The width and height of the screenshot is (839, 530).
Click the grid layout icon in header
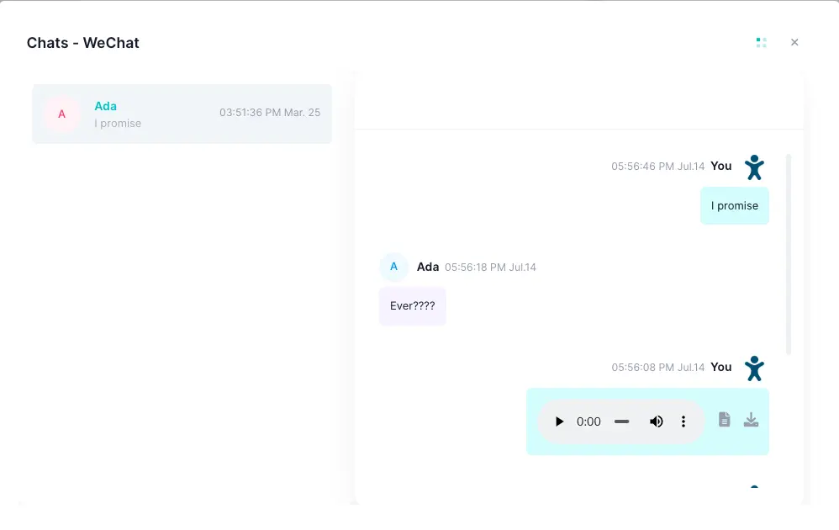[x=762, y=42]
